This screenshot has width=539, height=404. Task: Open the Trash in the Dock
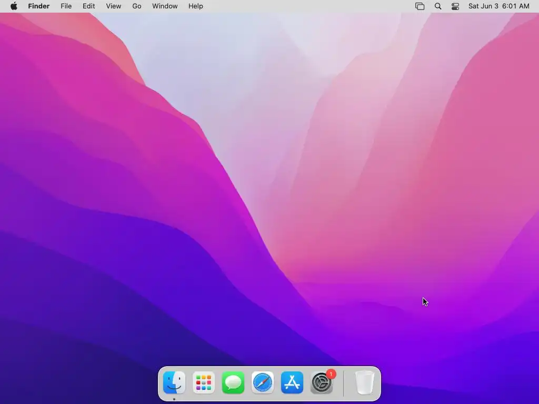(364, 382)
